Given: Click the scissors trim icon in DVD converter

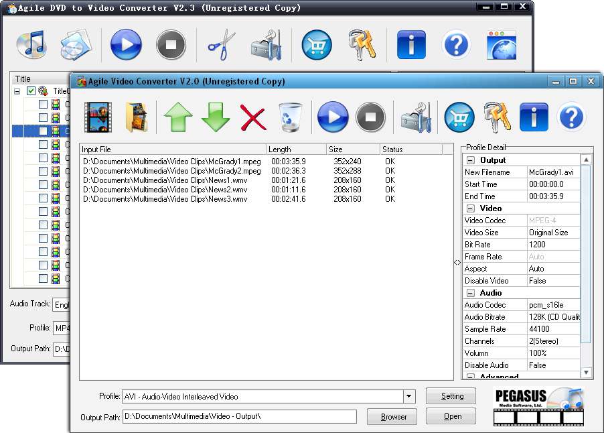Looking at the screenshot, I should coord(222,45).
